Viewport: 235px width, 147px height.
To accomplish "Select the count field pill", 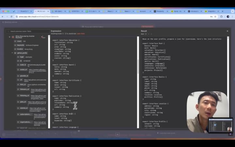I will tap(18, 41).
